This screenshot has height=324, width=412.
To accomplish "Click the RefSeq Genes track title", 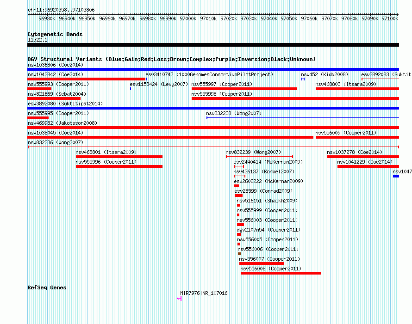I will pos(47,287).
